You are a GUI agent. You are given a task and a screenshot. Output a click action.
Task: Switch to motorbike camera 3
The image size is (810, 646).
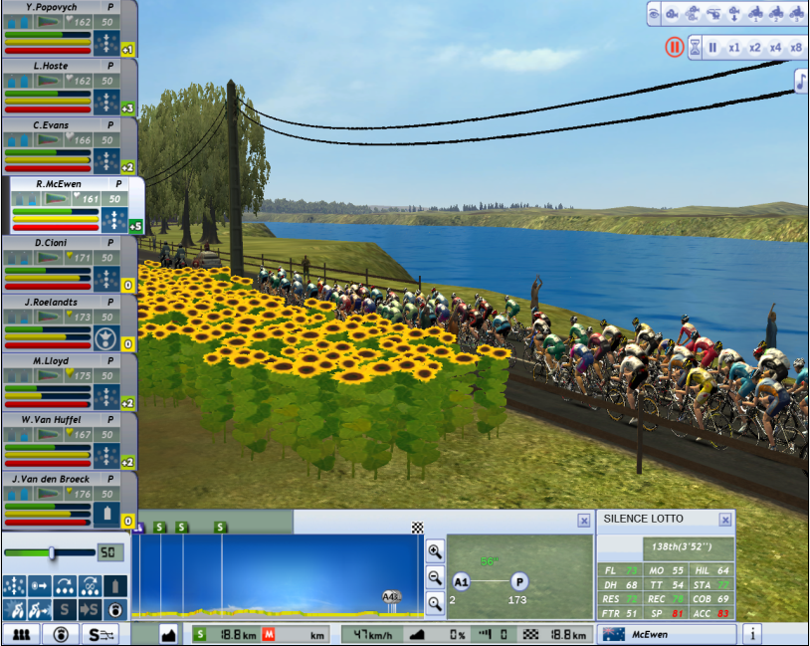tap(796, 14)
